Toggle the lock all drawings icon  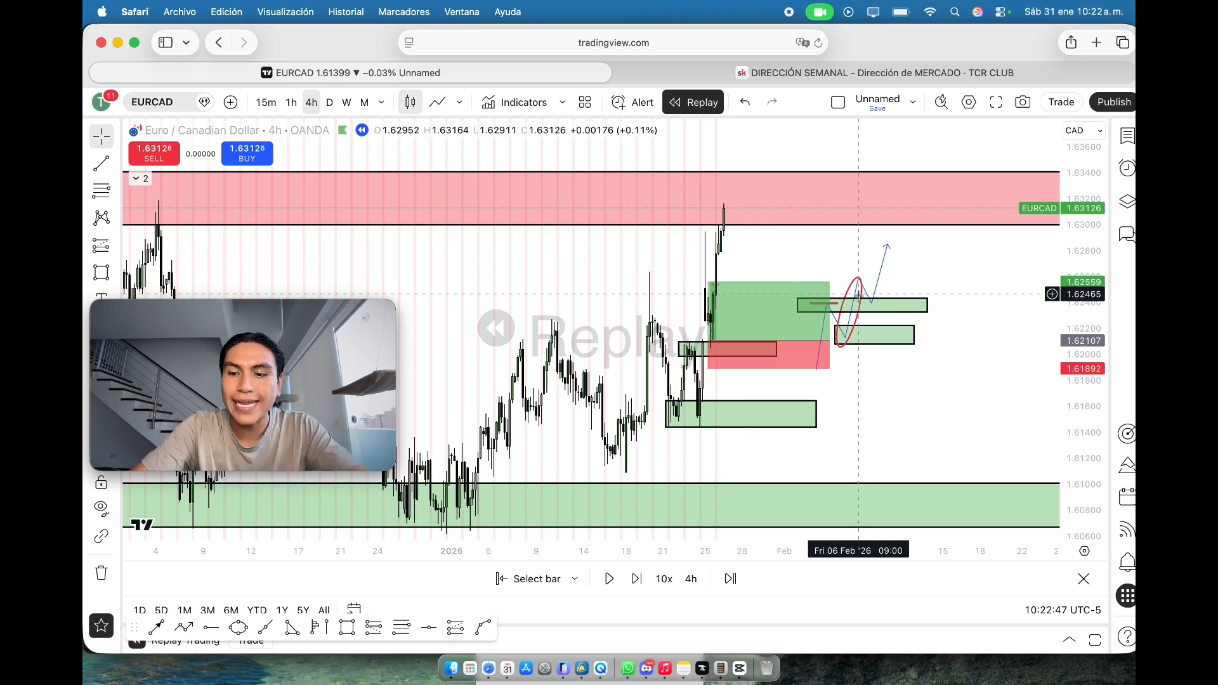pos(101,483)
